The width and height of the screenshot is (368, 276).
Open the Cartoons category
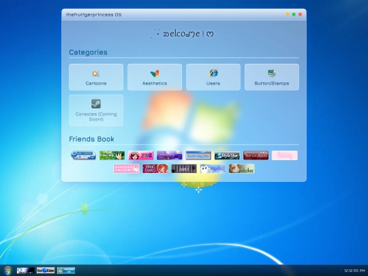pos(96,77)
